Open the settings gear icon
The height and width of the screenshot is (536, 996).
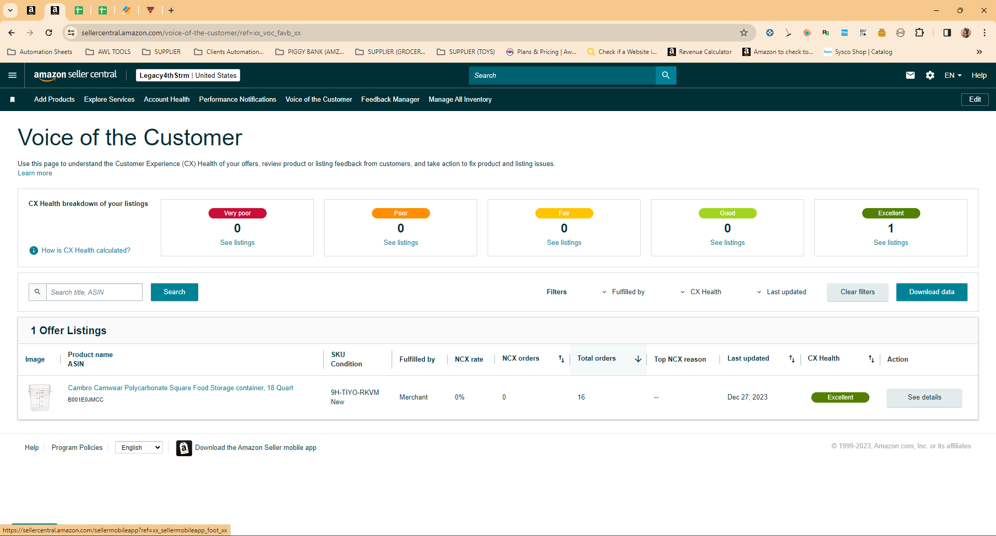click(x=930, y=75)
